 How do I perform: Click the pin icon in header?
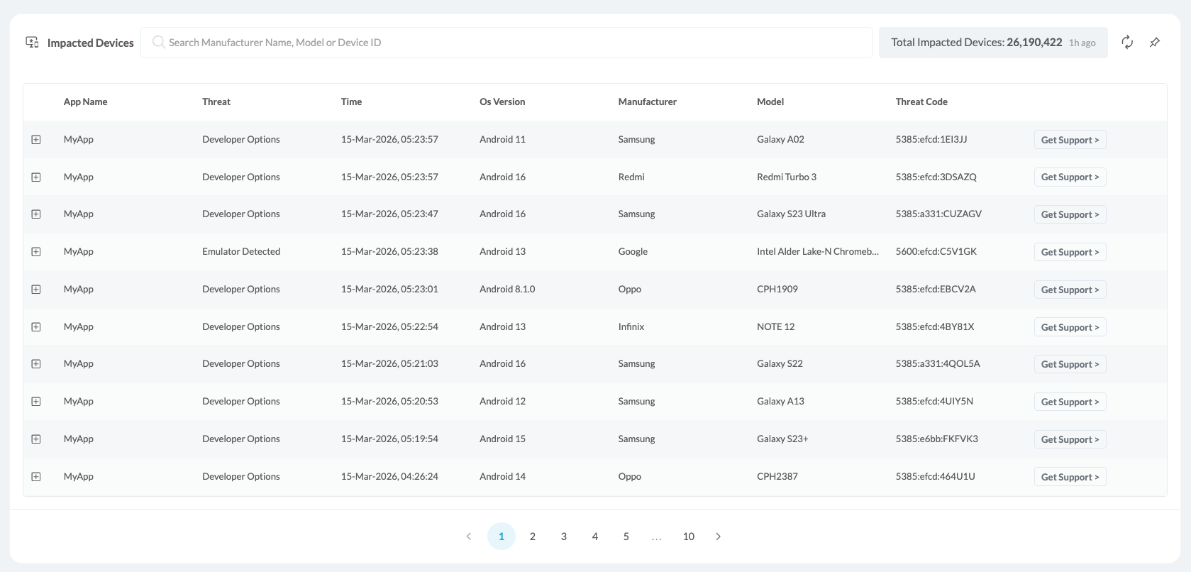[x=1155, y=43]
